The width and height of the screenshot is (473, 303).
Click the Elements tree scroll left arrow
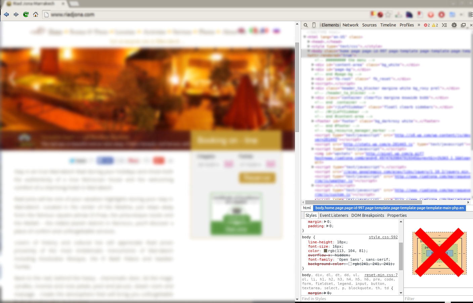303,202
